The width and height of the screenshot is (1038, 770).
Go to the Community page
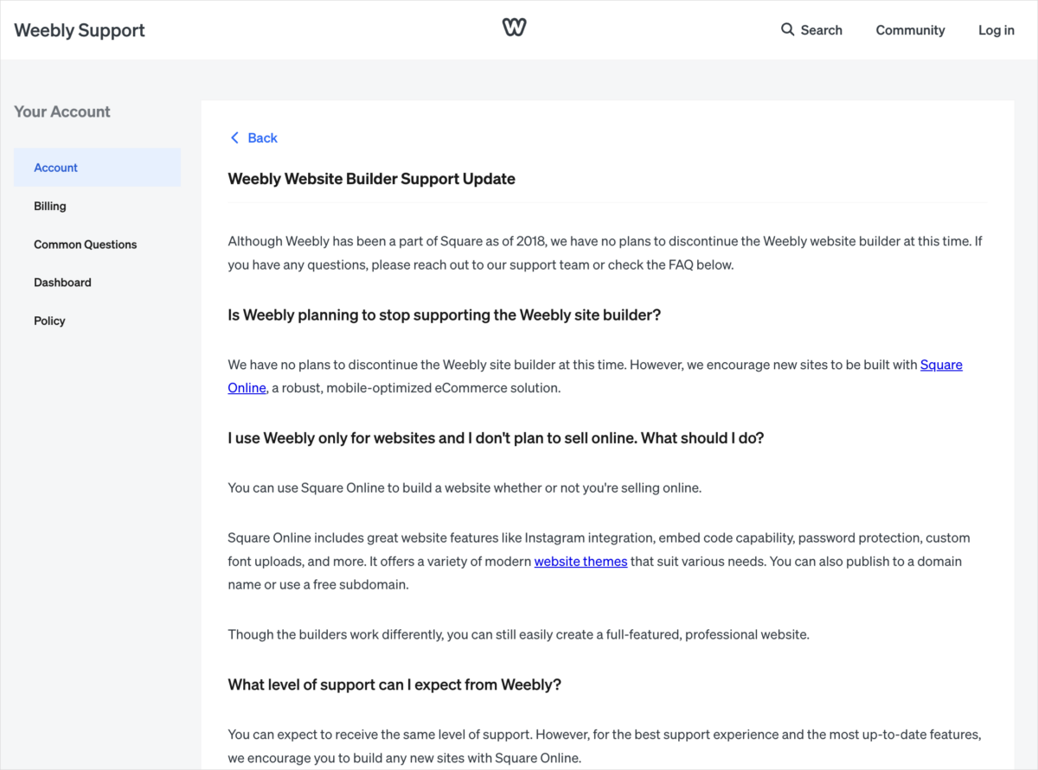pyautogui.click(x=910, y=30)
